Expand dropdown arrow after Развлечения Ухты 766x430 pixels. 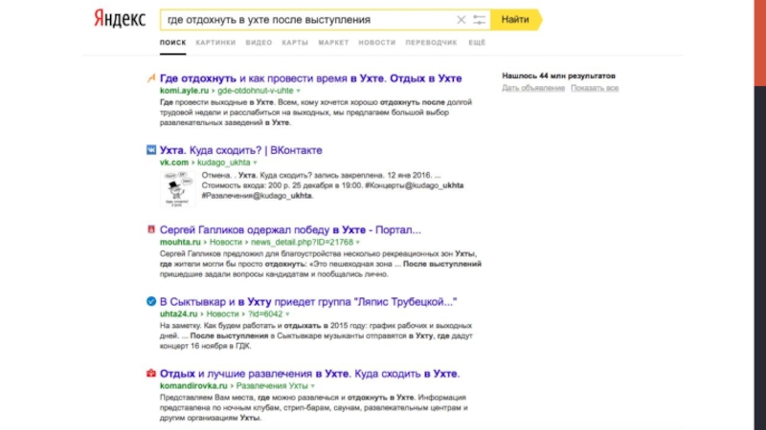313,386
